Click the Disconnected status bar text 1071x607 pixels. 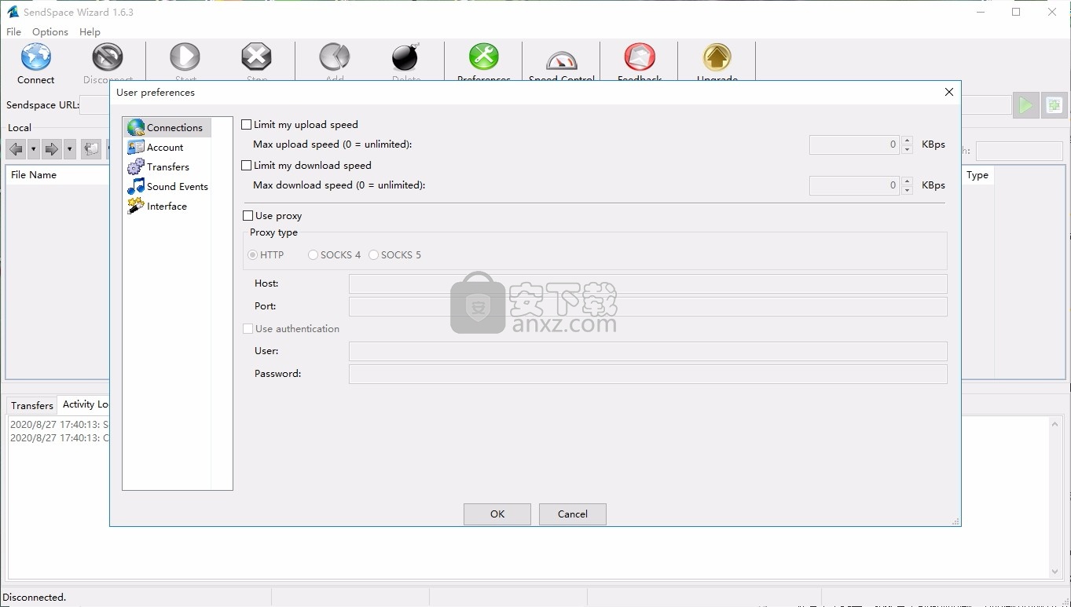pos(35,597)
